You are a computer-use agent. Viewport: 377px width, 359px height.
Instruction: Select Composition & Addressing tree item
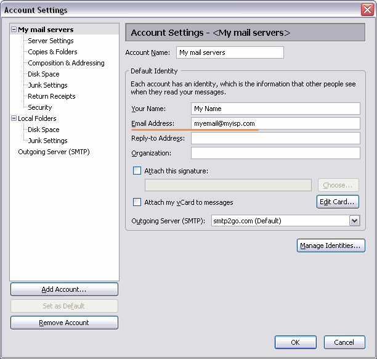[66, 63]
